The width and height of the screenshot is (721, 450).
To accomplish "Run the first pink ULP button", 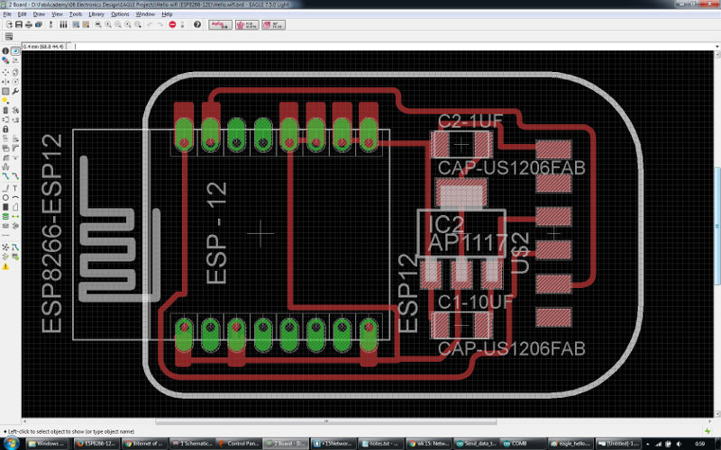I will [220, 25].
